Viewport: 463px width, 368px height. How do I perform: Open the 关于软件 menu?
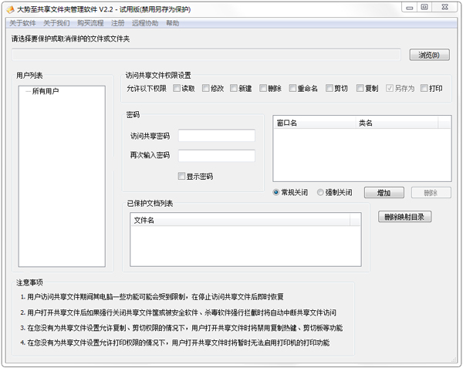click(22, 23)
